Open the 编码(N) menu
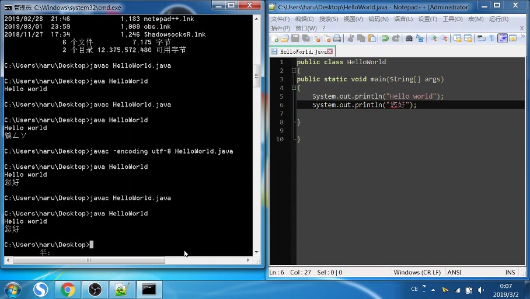 (378, 19)
